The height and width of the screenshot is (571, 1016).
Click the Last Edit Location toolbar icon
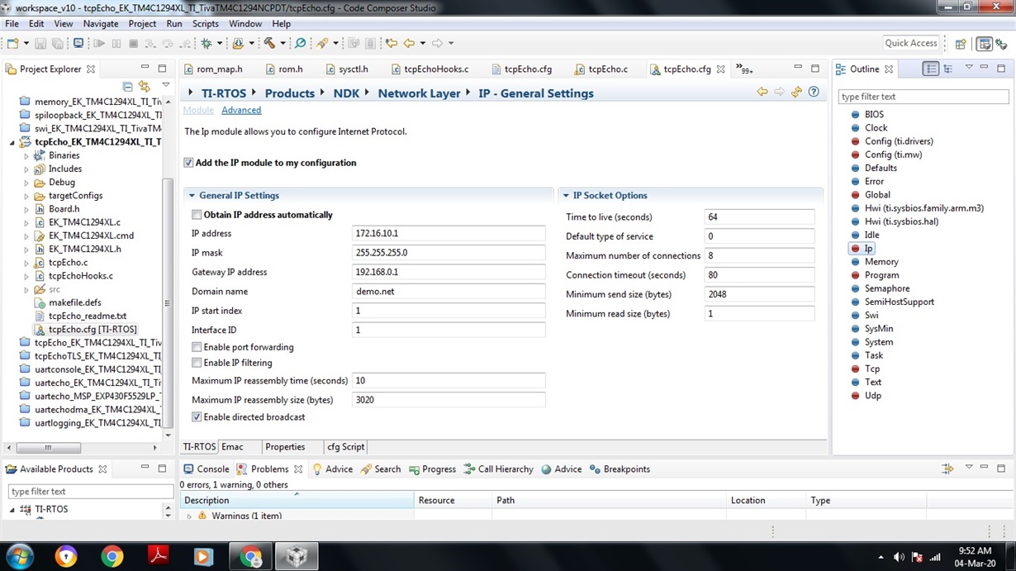tap(392, 43)
